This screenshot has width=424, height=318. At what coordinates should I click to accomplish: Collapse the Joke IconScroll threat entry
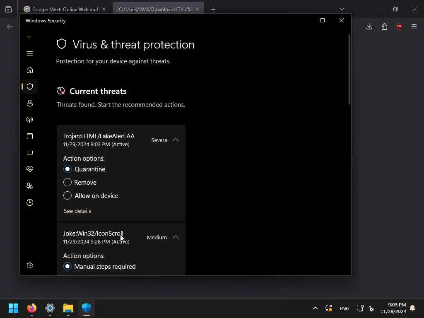(x=176, y=237)
